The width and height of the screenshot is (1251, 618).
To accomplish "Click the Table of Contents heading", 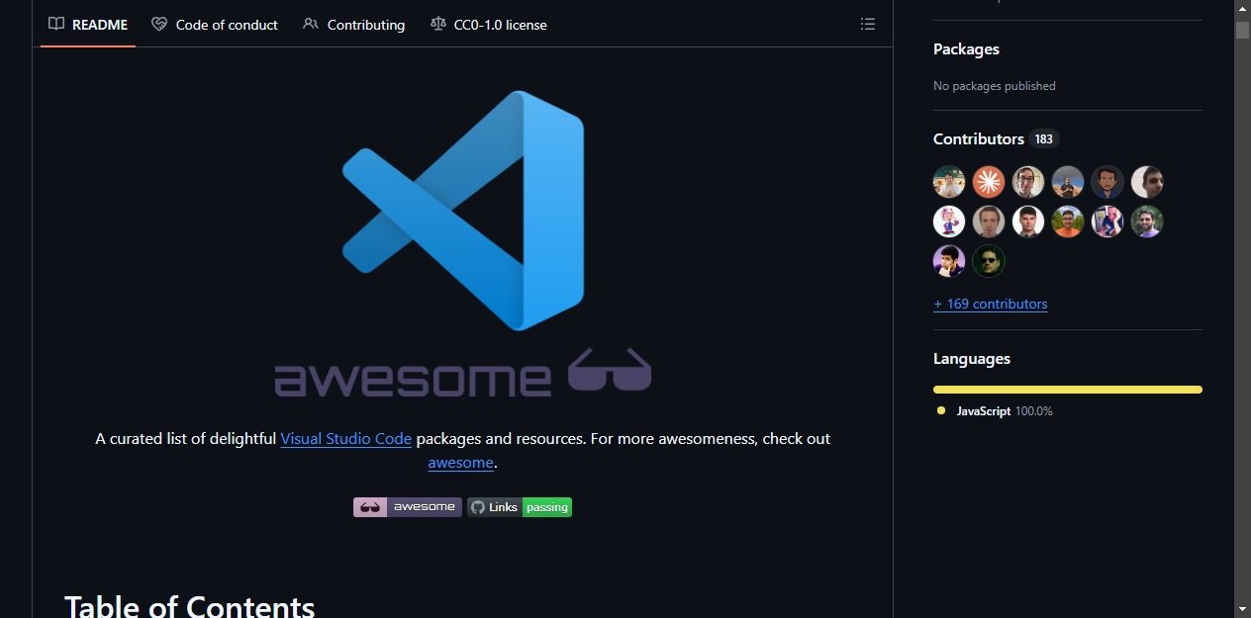I will tap(190, 607).
